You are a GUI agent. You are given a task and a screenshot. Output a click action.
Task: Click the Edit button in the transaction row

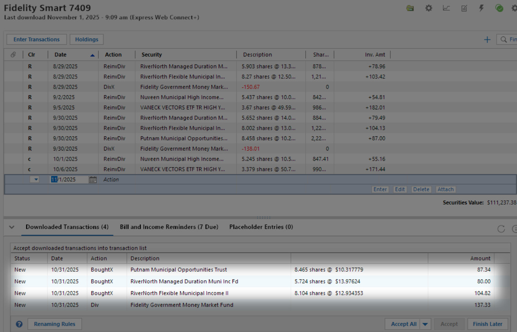click(x=400, y=189)
